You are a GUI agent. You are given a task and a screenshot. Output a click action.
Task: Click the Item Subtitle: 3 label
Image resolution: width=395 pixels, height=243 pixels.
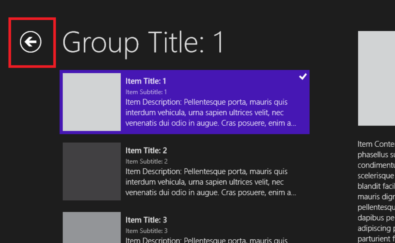click(x=146, y=231)
